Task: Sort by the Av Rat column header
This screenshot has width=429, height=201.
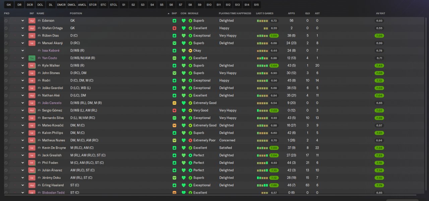Action: 380,13
